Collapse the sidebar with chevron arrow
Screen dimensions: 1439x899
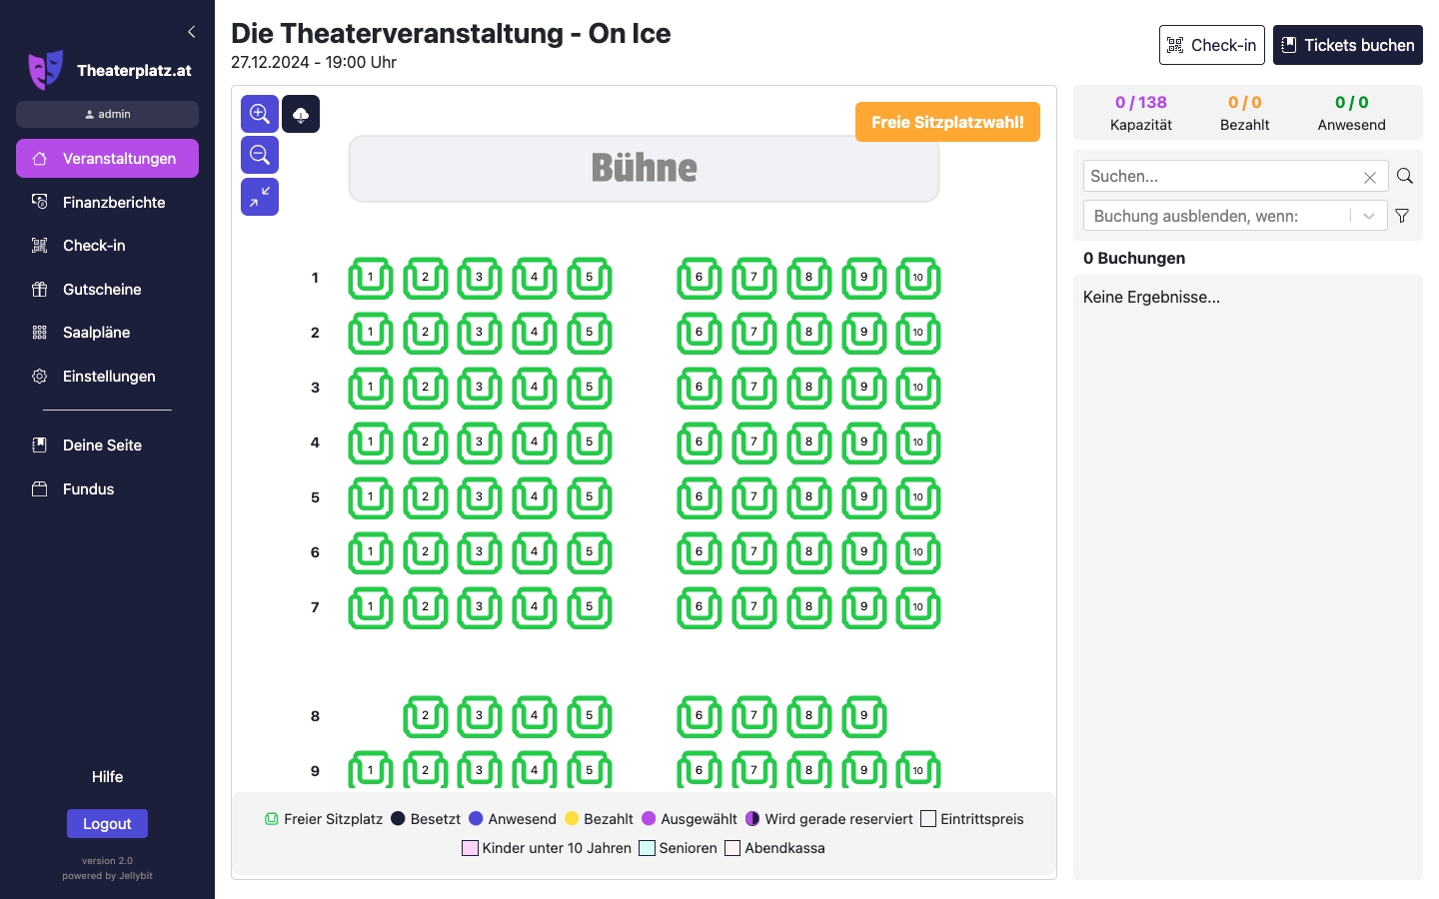pos(192,32)
